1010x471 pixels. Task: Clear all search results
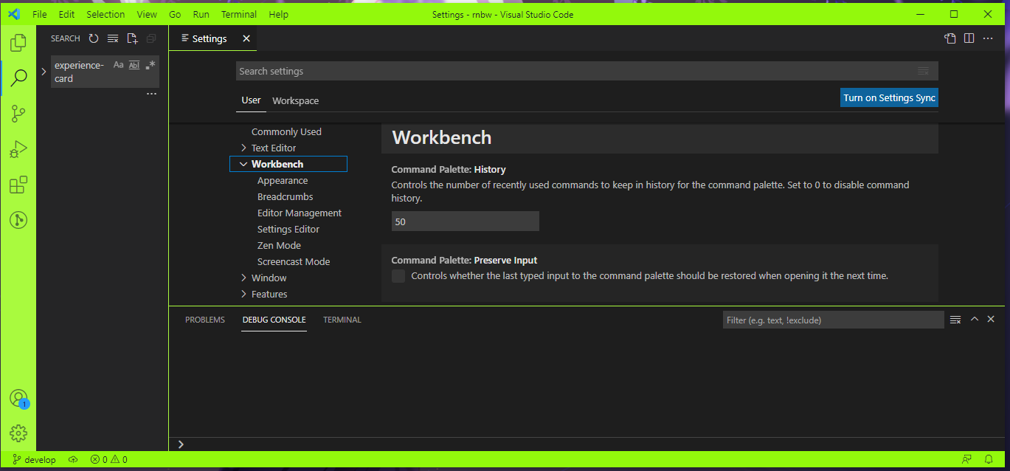pyautogui.click(x=112, y=38)
